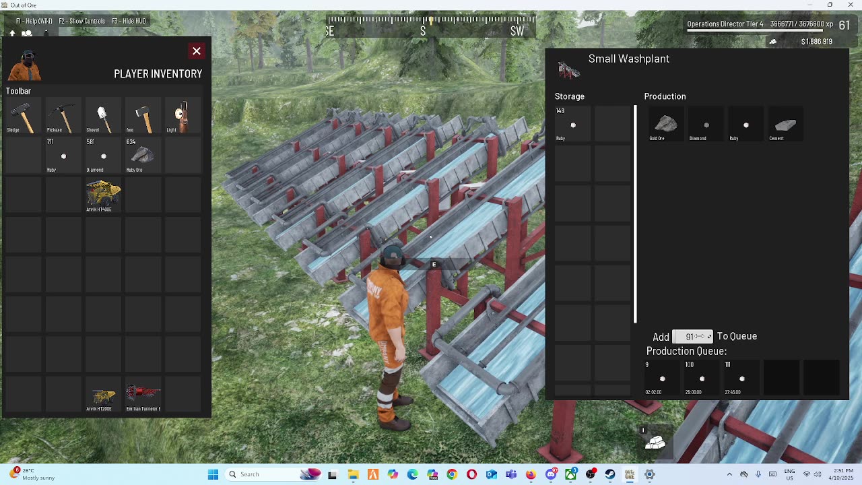Close the Player Inventory panel
This screenshot has height=485, width=862.
click(197, 51)
